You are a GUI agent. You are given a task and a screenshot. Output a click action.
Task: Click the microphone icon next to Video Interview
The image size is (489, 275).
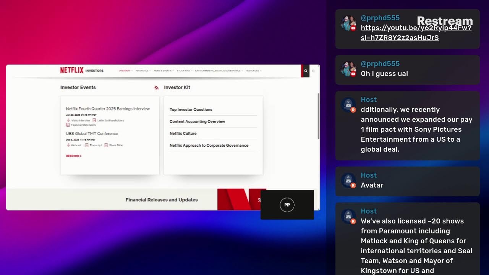click(x=68, y=120)
